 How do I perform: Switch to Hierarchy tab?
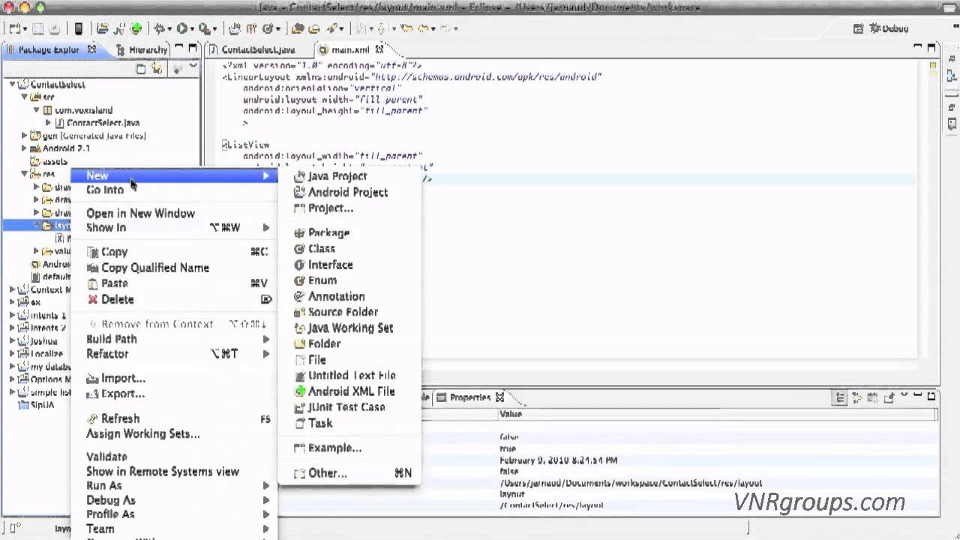tap(142, 49)
